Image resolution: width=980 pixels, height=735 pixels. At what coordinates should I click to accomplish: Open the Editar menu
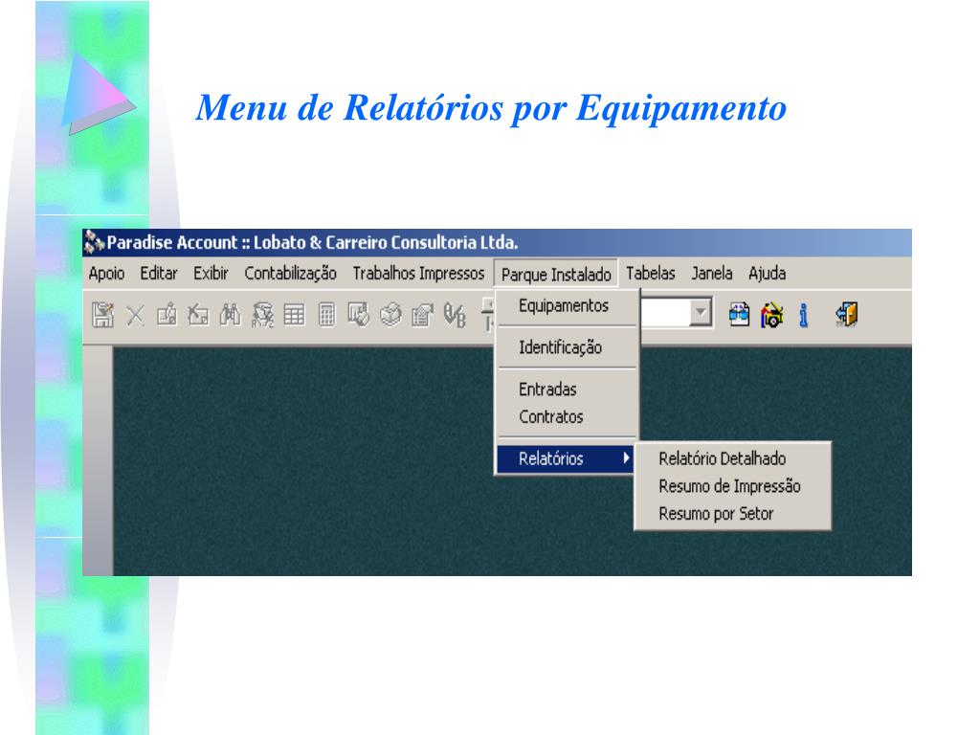coord(159,274)
